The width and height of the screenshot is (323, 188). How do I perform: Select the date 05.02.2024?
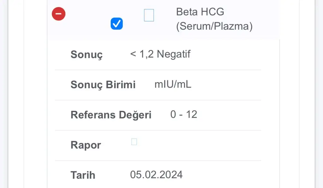point(156,175)
